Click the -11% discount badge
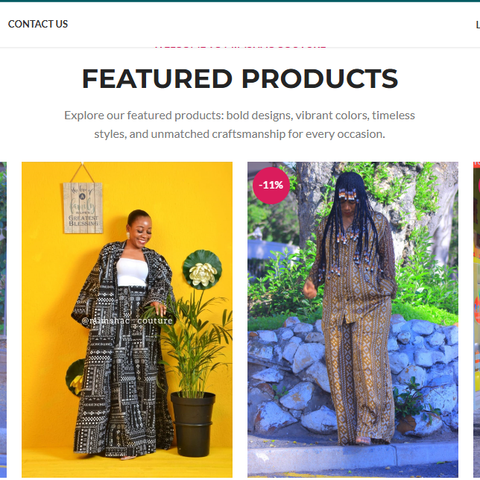 coord(271,185)
